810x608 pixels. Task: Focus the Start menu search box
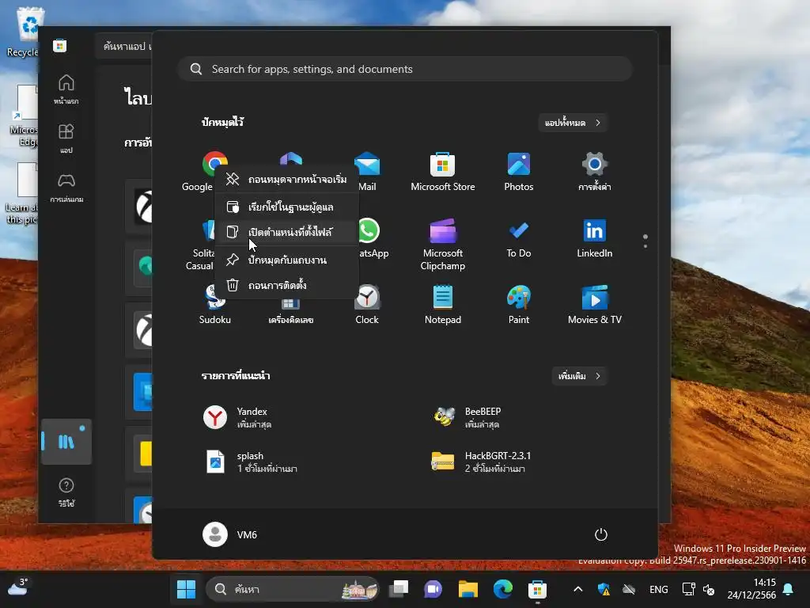point(405,69)
